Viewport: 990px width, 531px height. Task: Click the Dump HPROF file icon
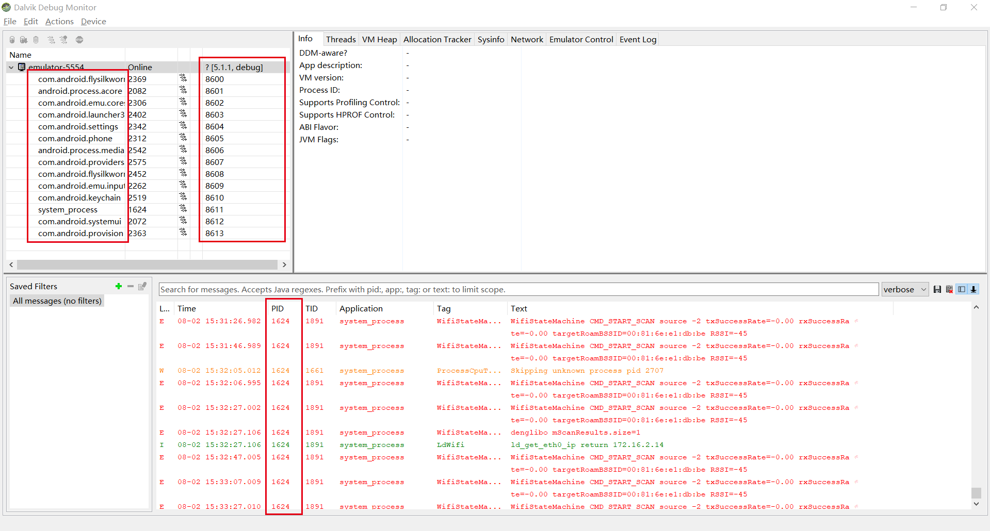[24, 40]
